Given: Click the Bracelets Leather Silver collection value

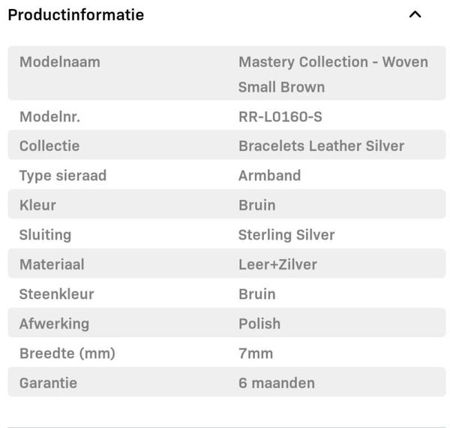Looking at the screenshot, I should 321,146.
